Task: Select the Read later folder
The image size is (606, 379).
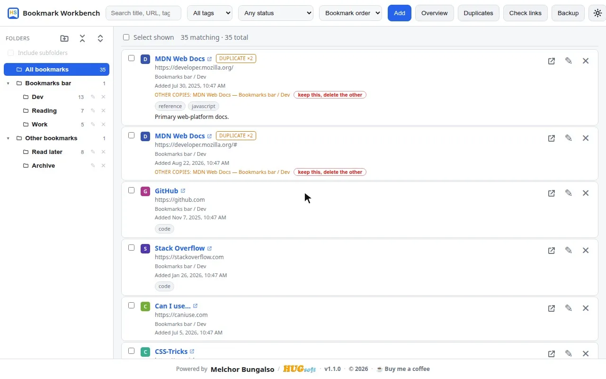Action: [47, 152]
